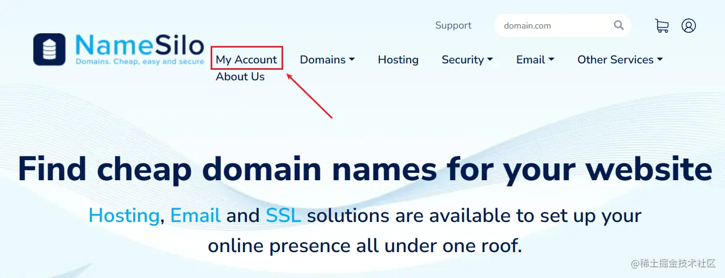Open the My Account menu item
This screenshot has height=278, width=725.
247,60
